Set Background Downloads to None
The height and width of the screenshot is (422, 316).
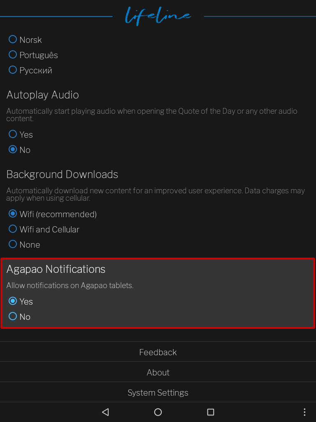24,244
